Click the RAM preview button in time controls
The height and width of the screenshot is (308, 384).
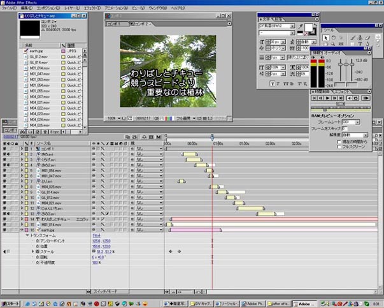[x=366, y=99]
